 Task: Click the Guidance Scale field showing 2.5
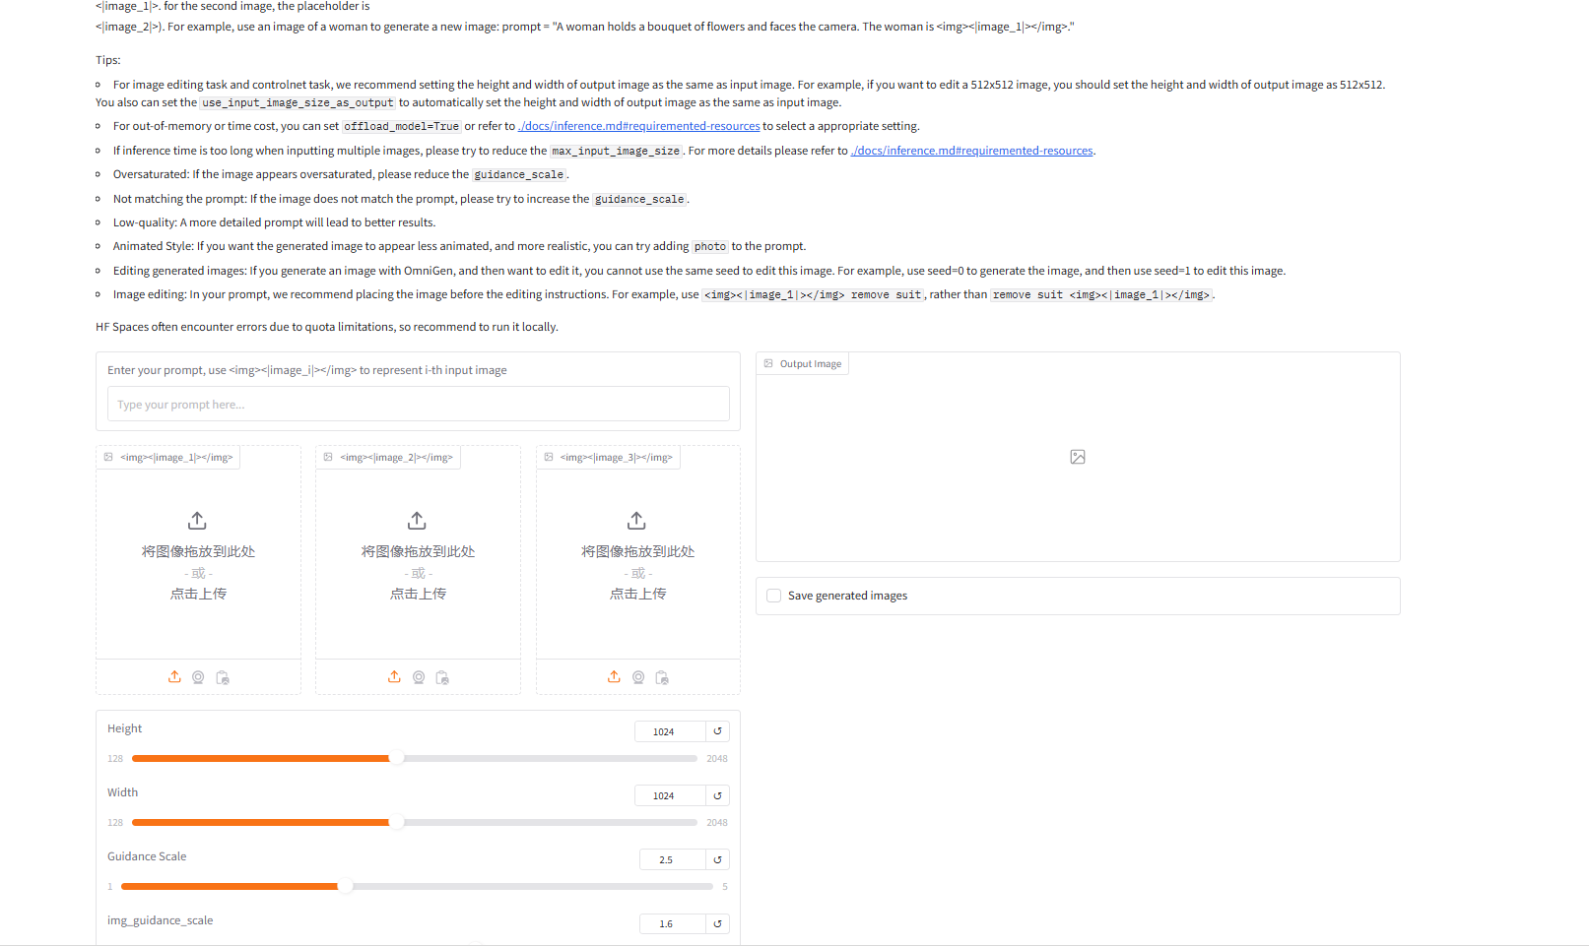tap(672, 859)
